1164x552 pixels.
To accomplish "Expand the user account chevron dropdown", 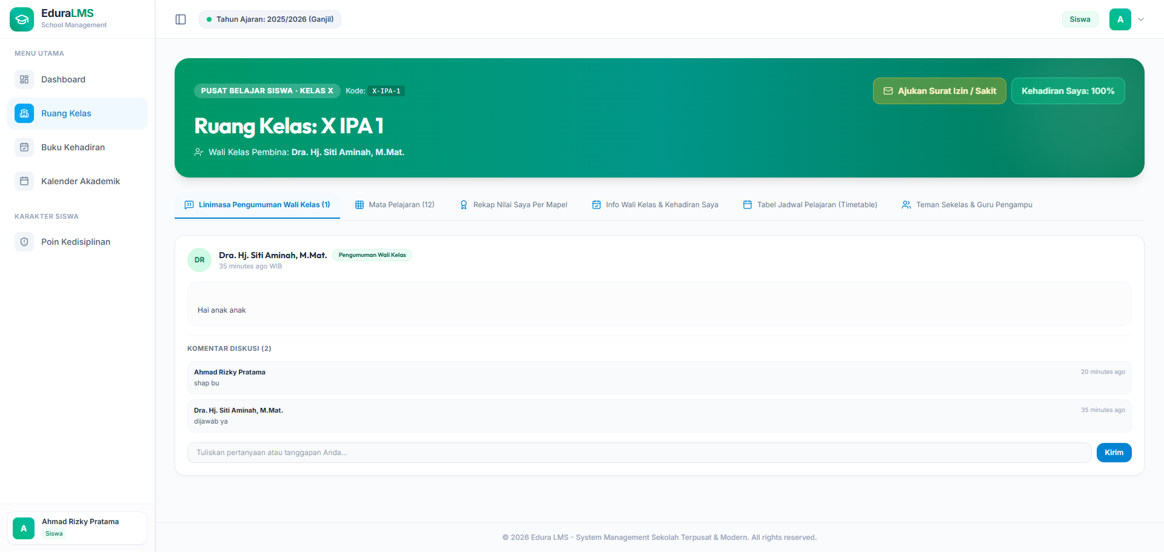I will point(1141,19).
